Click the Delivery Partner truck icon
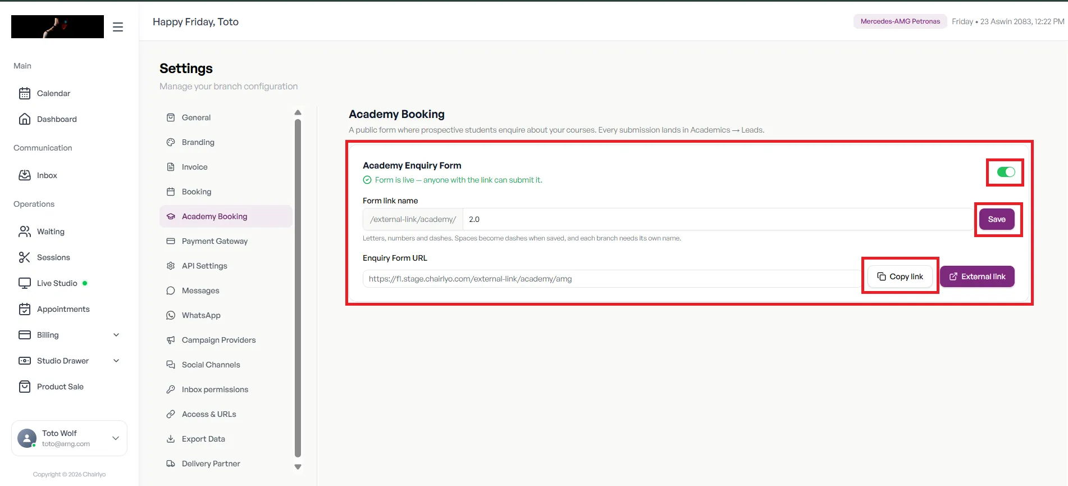The image size is (1068, 486). (171, 464)
